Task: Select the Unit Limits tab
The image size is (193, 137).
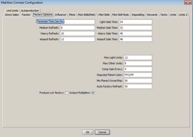Action: [12, 11]
